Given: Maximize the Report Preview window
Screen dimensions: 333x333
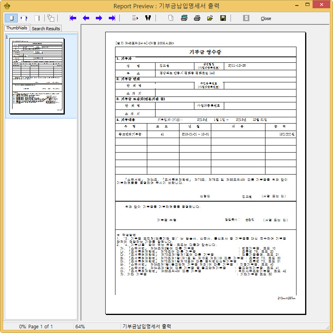Looking at the screenshot, I should tap(307, 5).
